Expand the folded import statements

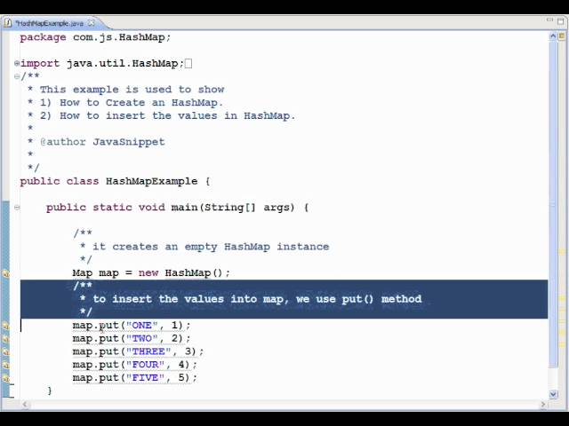click(x=17, y=63)
